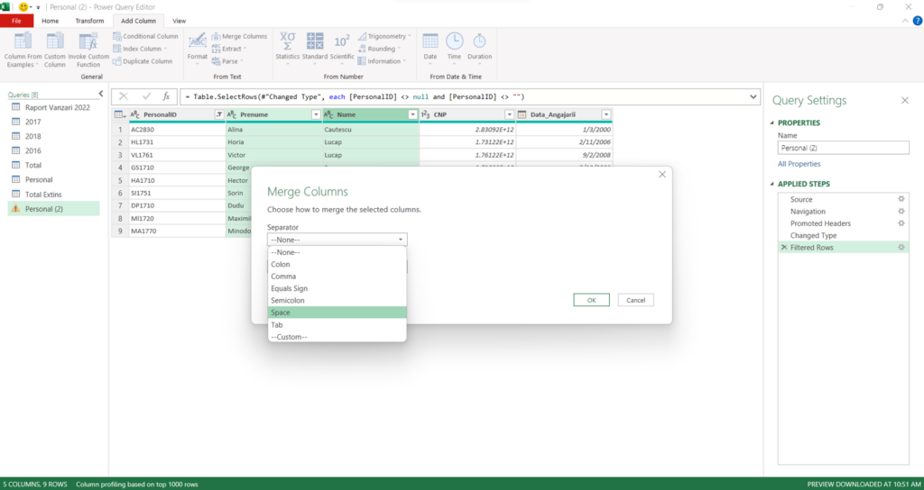The image size is (924, 490).
Task: Click the Date icon
Action: [x=430, y=41]
